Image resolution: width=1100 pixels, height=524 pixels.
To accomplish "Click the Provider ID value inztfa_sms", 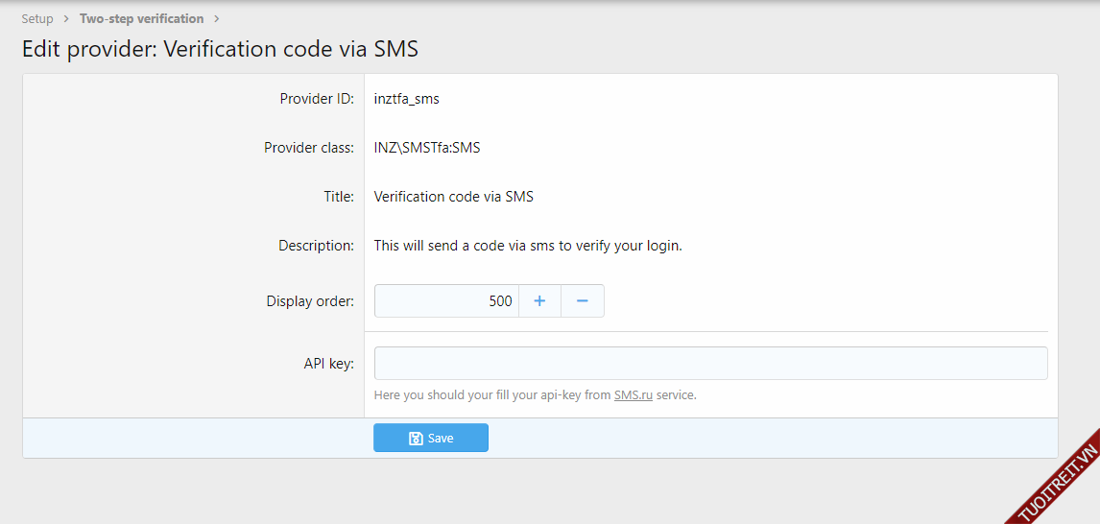I will pos(406,99).
